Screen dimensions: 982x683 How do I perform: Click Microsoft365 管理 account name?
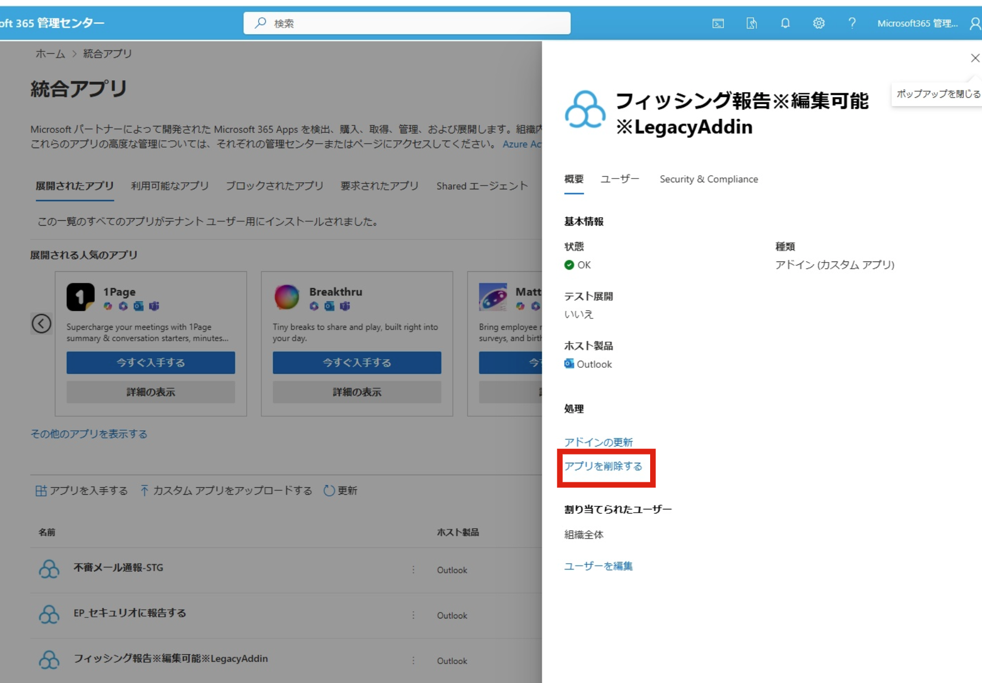click(x=917, y=23)
